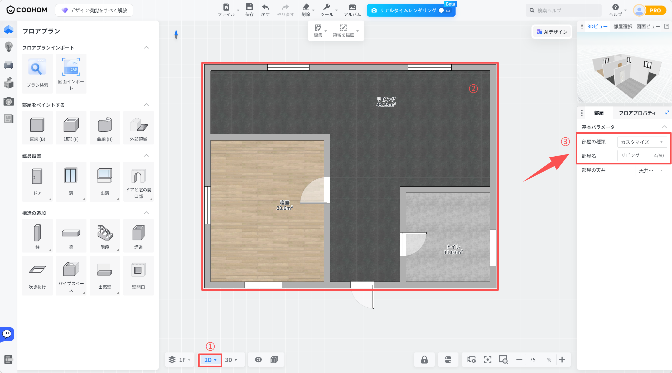
Task: Add a 煙道 flue structure
Action: pos(138,236)
